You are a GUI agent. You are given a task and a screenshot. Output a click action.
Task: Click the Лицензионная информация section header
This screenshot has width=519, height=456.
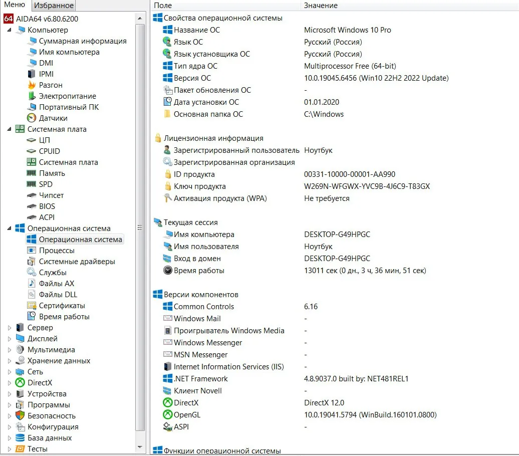point(213,138)
